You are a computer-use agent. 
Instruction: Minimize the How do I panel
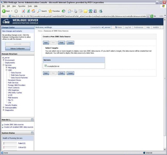pos(32,120)
